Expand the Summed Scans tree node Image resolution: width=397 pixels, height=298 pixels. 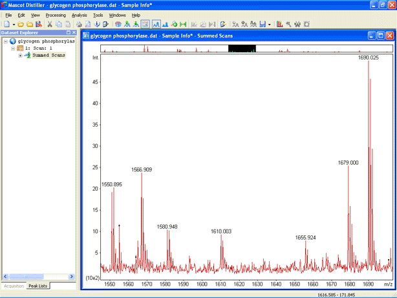pyautogui.click(x=20, y=55)
